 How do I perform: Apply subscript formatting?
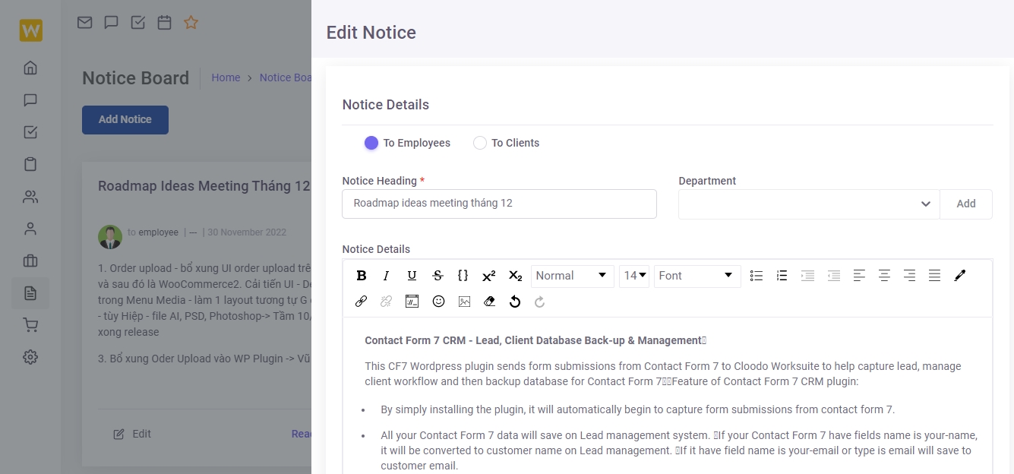click(515, 276)
